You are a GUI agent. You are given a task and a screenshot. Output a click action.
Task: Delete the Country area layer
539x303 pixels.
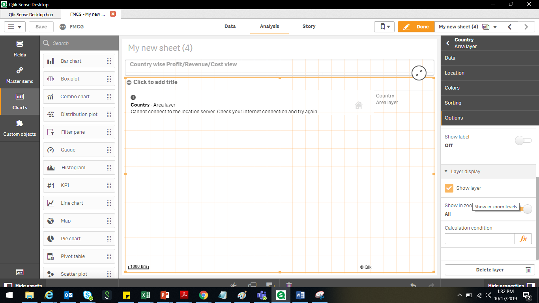pyautogui.click(x=490, y=270)
